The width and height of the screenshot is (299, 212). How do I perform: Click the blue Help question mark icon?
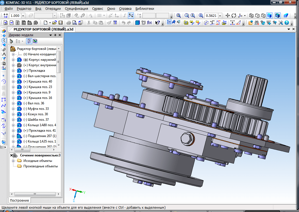[287, 23]
